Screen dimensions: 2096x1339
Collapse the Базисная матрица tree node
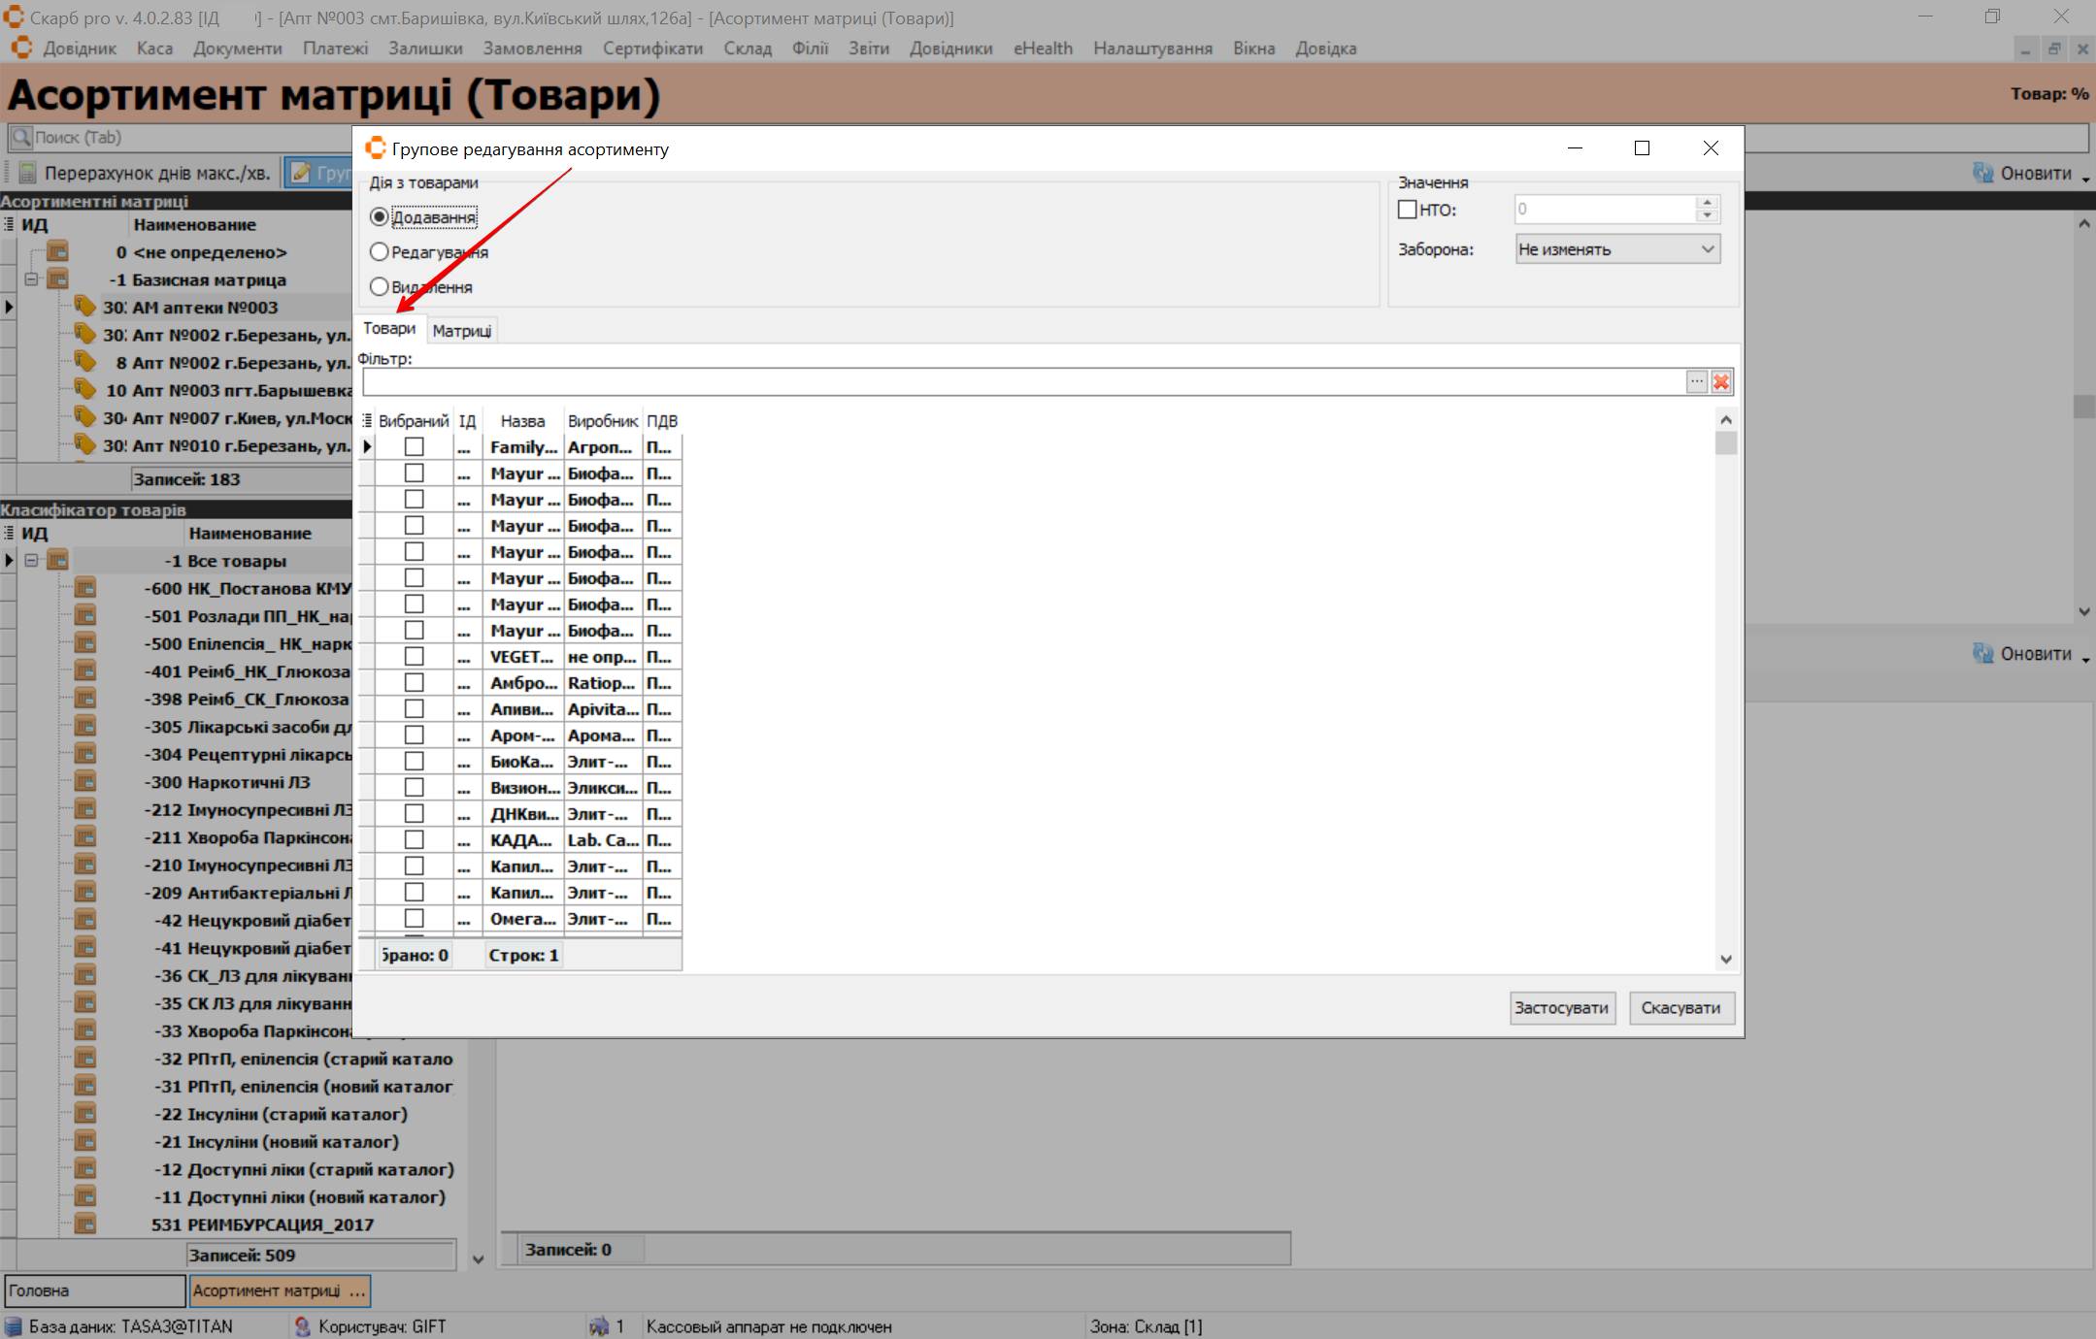tap(31, 279)
